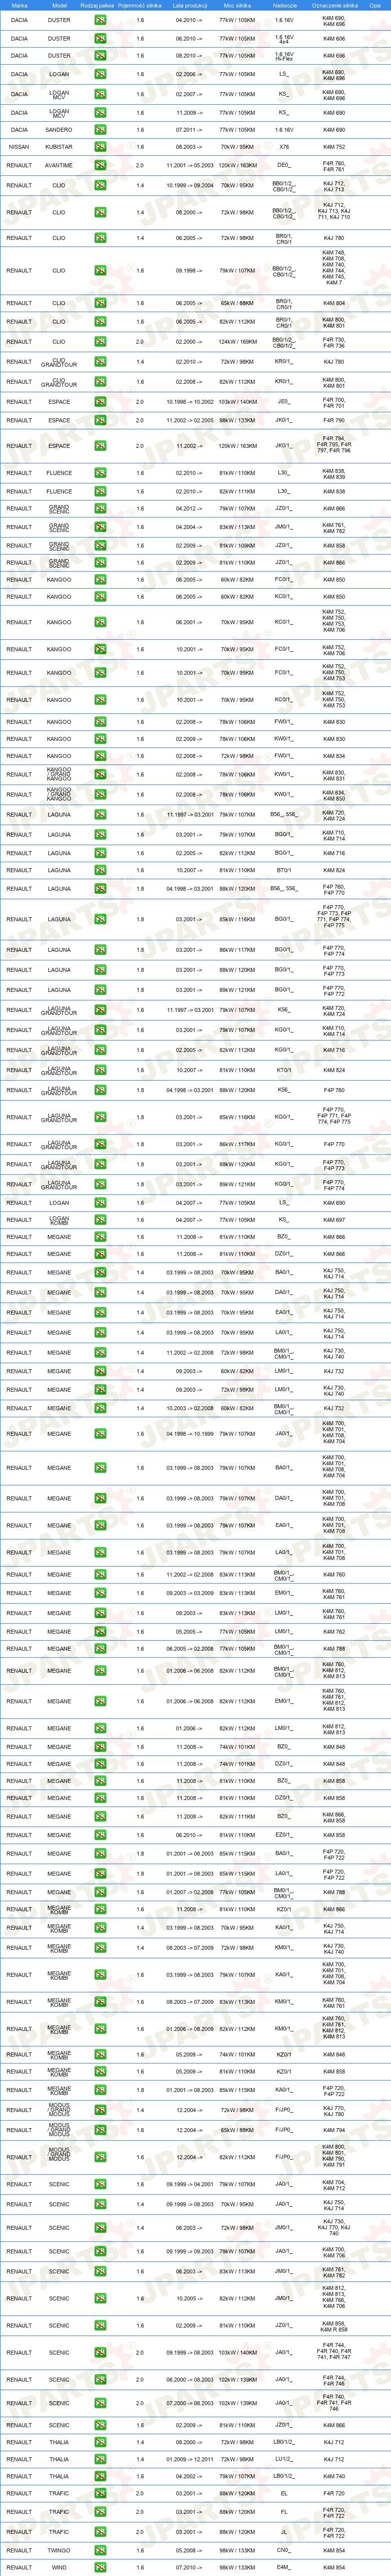Screen dimensions: 391x2576
Task: Click the fuel icon for LAGUNA GRANDTOUR F4P 760
Action: coord(99,1090)
